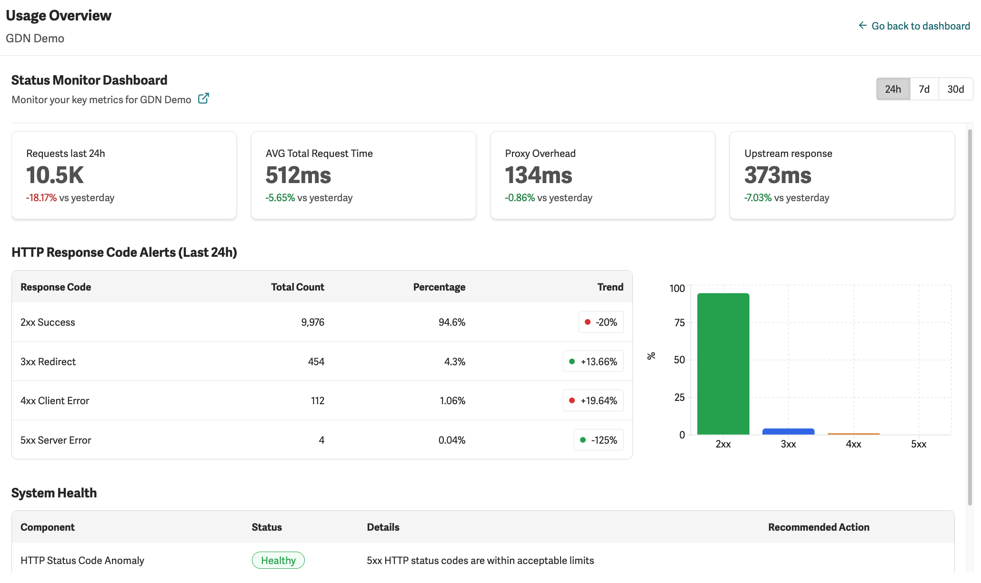Click the Proxy Overhead metric card
The height and width of the screenshot is (583, 981).
point(602,175)
